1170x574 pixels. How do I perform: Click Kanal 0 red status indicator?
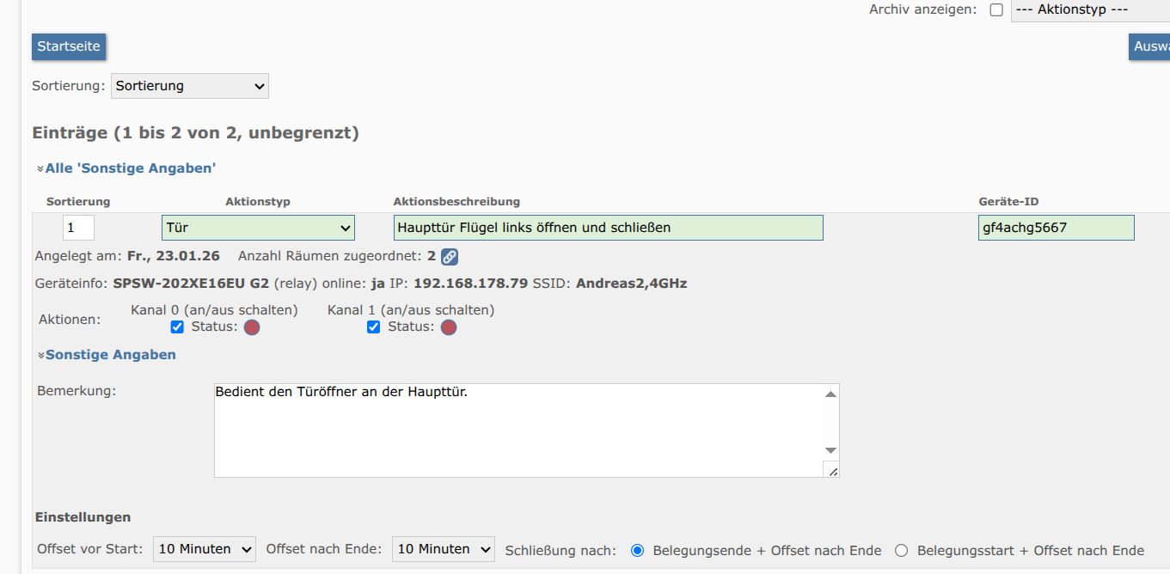click(x=252, y=327)
